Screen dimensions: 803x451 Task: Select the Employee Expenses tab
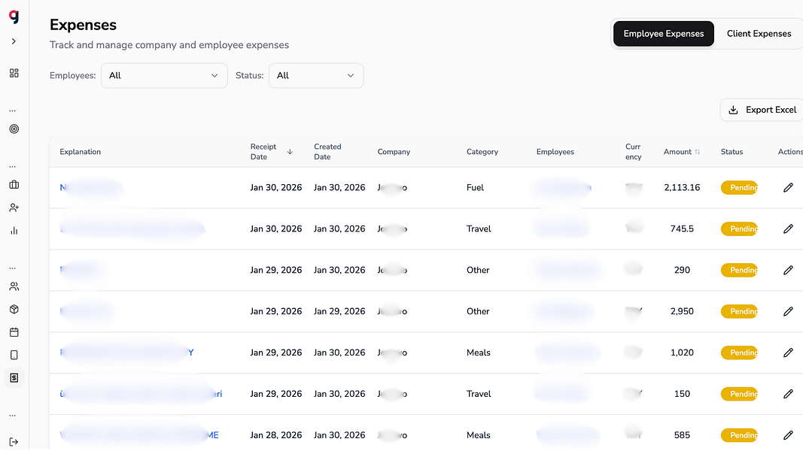point(663,34)
